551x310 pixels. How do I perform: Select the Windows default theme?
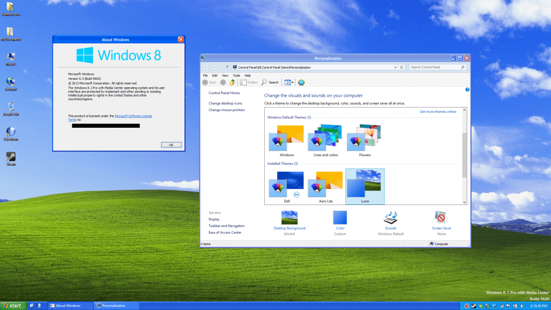[287, 141]
